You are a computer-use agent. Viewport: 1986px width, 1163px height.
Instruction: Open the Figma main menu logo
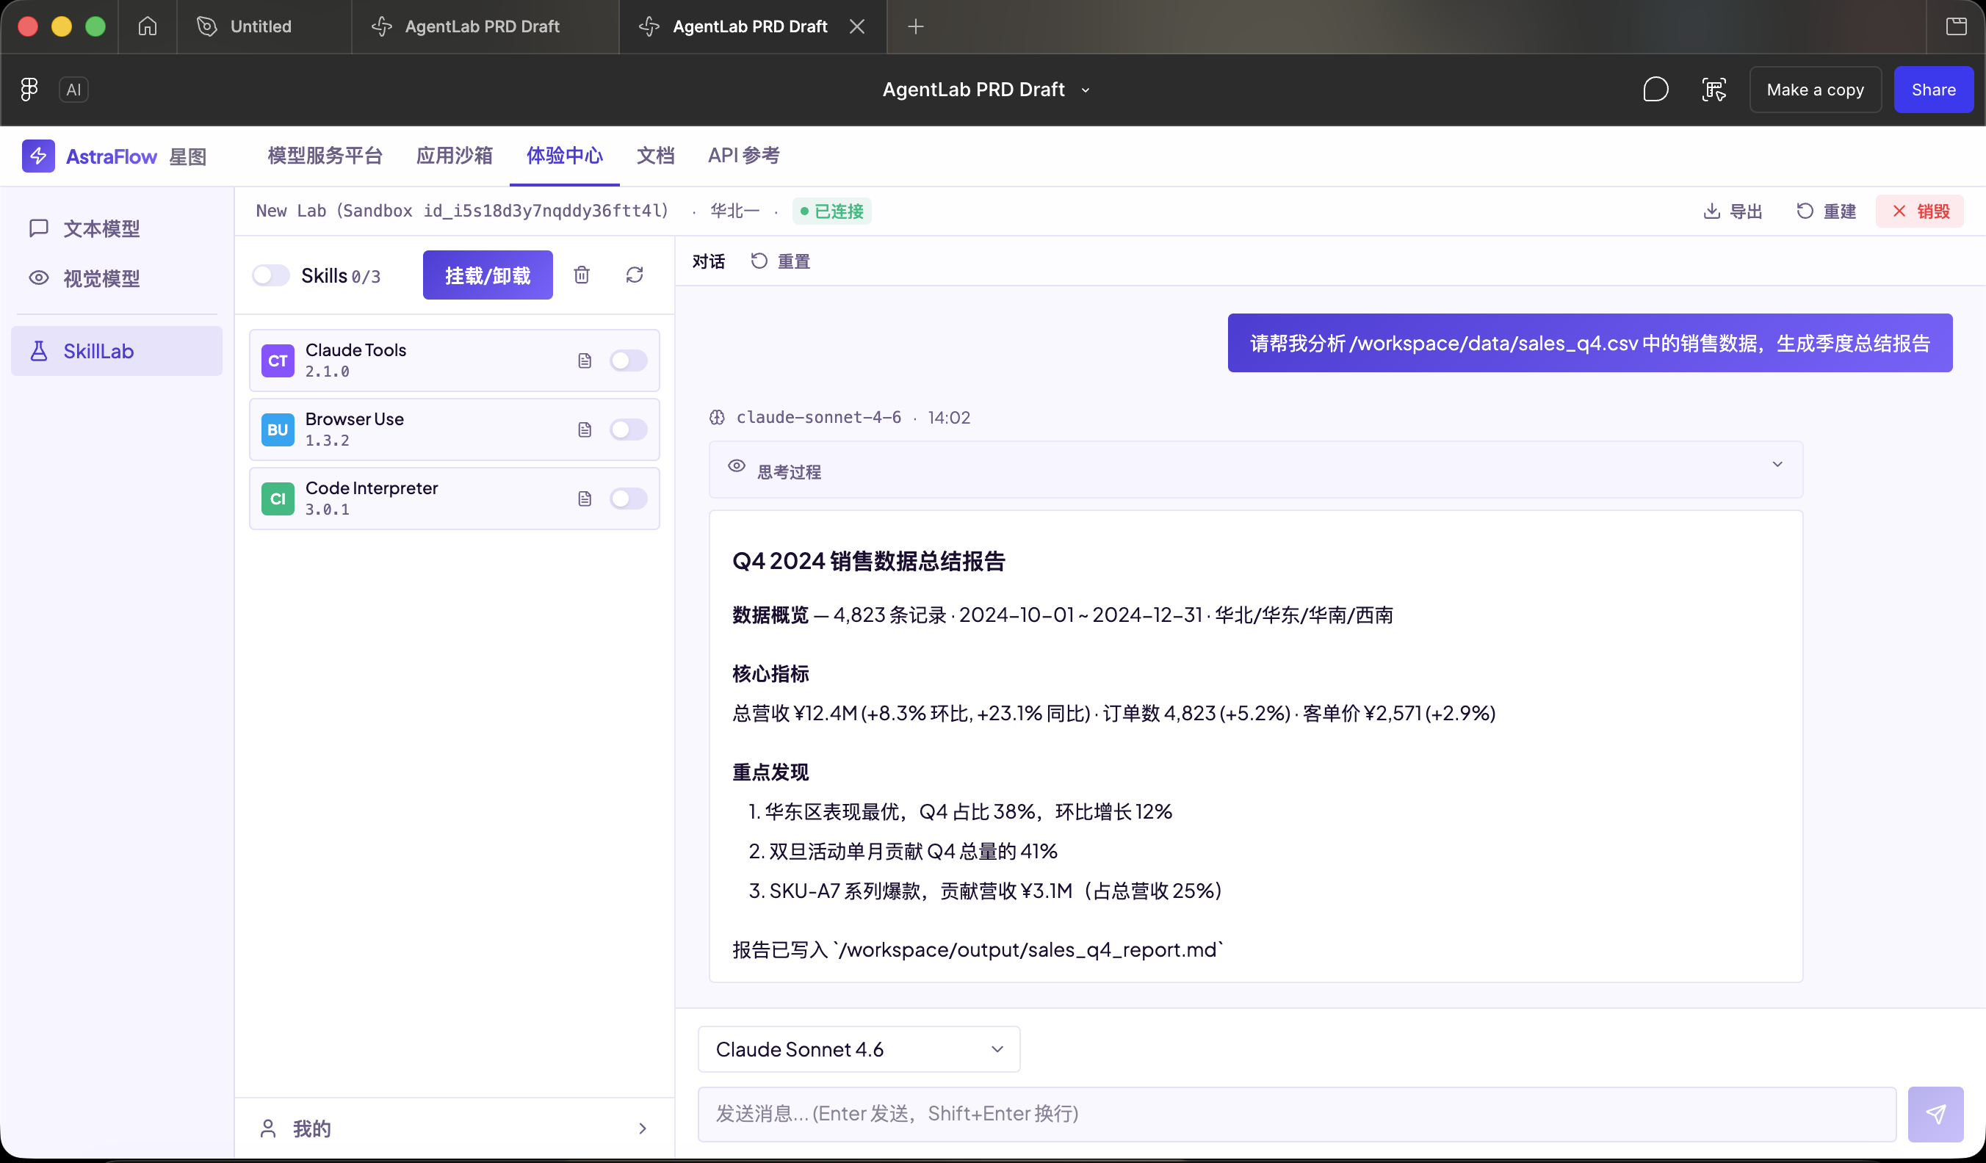point(29,90)
